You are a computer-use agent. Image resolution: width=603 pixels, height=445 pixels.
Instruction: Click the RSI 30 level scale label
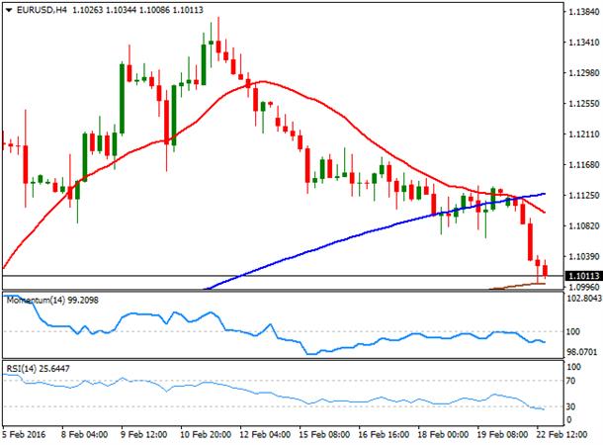point(570,406)
